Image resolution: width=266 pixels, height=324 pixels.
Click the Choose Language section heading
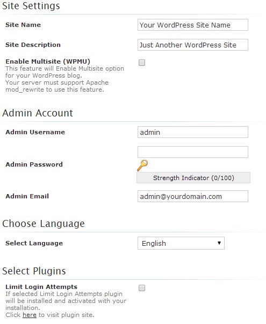(x=44, y=224)
